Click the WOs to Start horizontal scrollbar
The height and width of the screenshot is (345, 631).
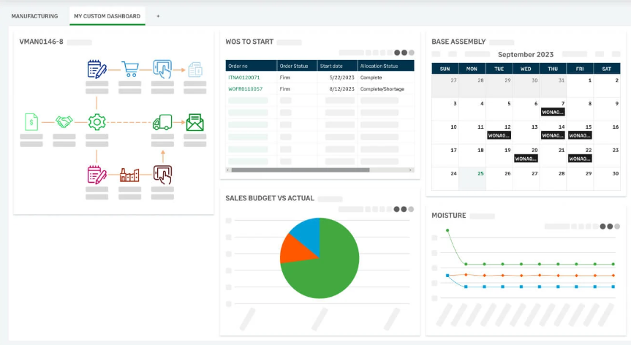pos(301,170)
